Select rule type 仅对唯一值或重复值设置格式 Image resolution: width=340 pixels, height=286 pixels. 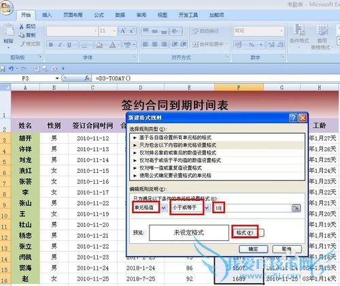click(218, 168)
